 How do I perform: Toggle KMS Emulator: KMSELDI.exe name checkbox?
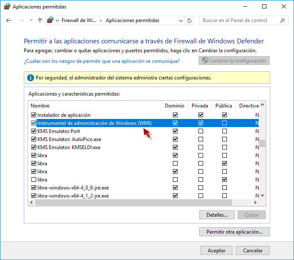point(34,147)
